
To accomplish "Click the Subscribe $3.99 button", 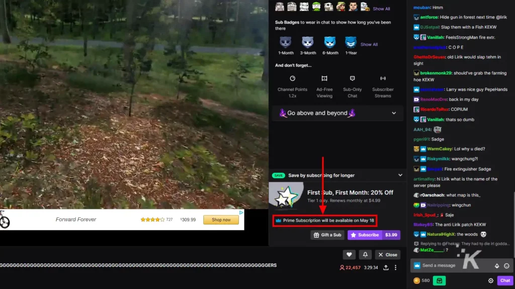I will (x=374, y=235).
